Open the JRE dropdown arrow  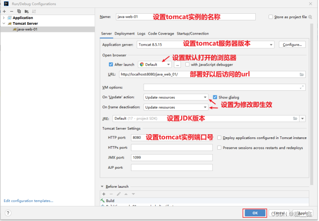(303, 119)
